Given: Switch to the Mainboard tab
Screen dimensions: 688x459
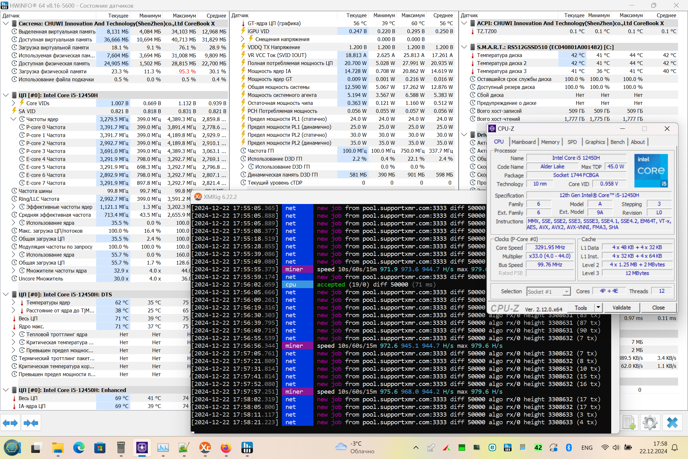Looking at the screenshot, I should tap(523, 142).
